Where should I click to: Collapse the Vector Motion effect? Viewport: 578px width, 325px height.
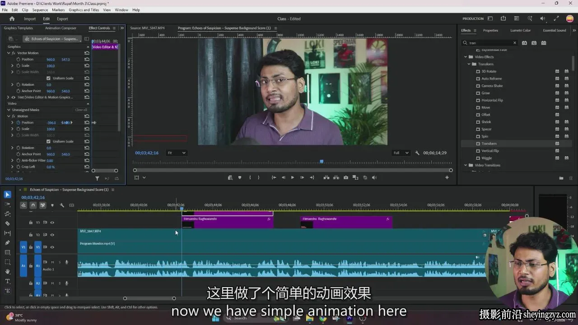[8, 53]
